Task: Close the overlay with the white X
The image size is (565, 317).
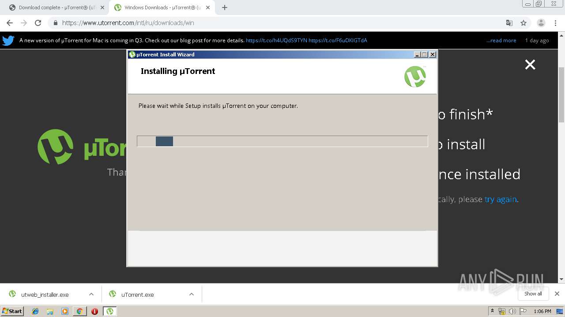Action: click(x=530, y=65)
